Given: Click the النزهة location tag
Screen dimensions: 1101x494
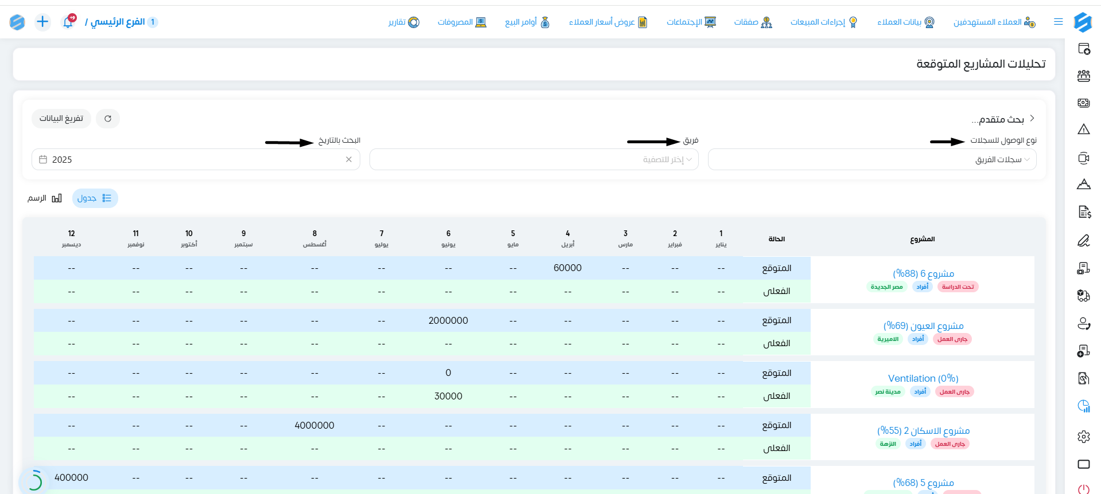Looking at the screenshot, I should click(x=888, y=444).
